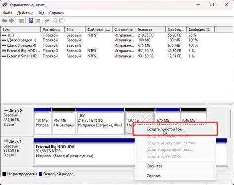Image resolution: width=234 pixels, height=185 pixels.
Task: Click the drive icon of (C:) volume row
Action: point(4,35)
